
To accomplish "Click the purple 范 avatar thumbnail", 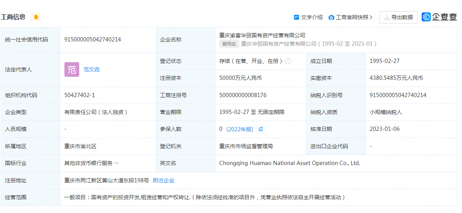I will pos(72,69).
